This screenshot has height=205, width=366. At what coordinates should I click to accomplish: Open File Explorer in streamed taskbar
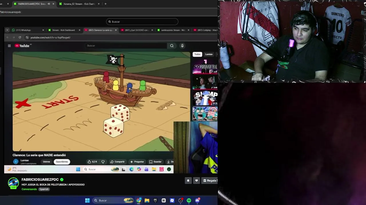(x=154, y=169)
